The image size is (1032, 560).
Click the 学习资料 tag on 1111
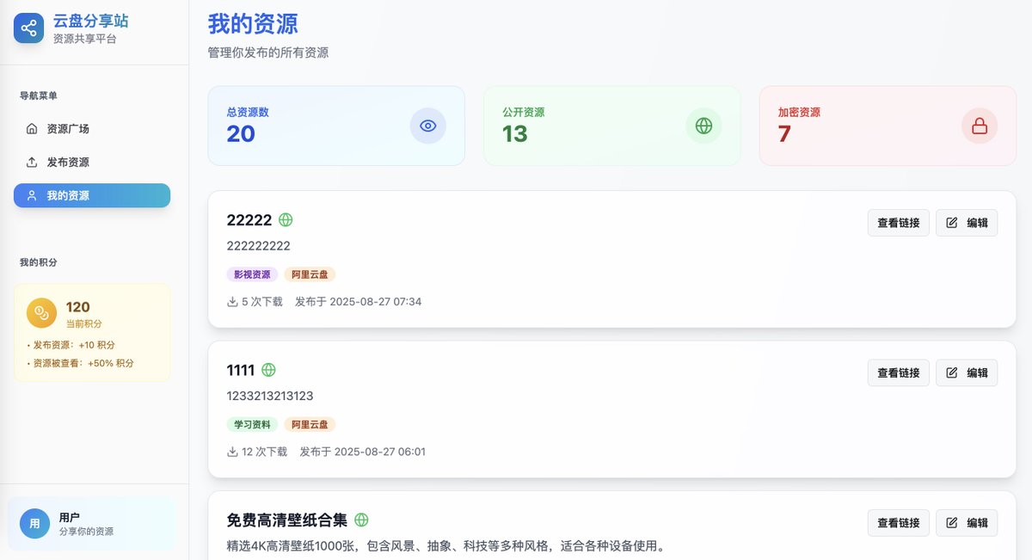pos(252,424)
